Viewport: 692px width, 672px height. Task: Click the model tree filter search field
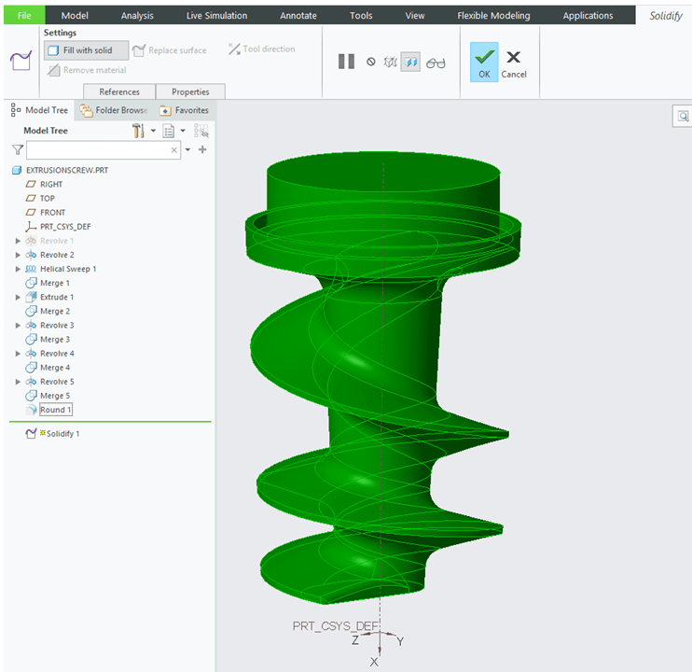click(x=97, y=149)
